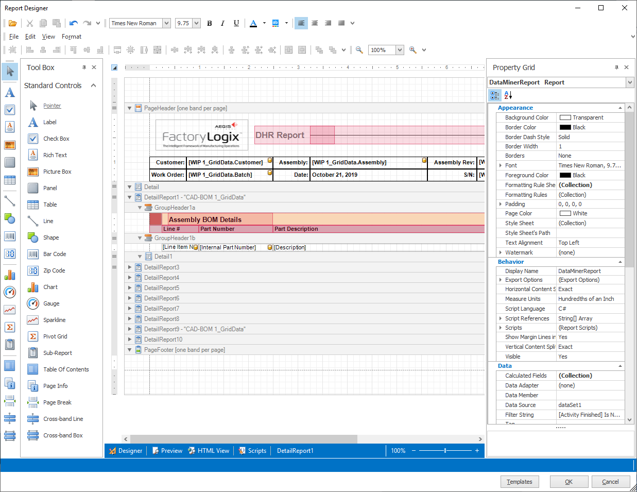Open the font name dropdown
637x492 pixels.
click(x=166, y=23)
